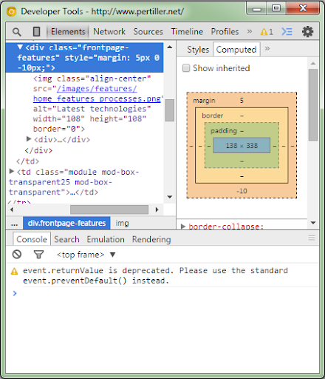Viewport: 325px width, 379px height.
Task: Switch to the Network tab
Action: 109,32
